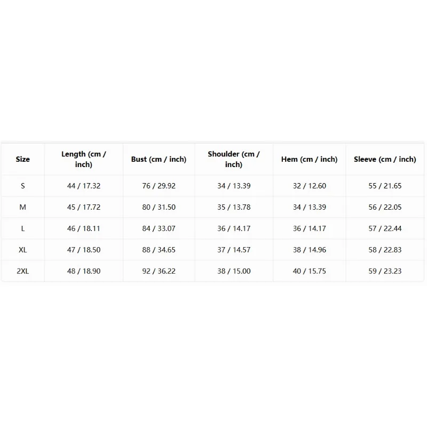Click the 80 / 31.50 bust cell
Image resolution: width=427 pixels, height=427 pixels.
(159, 207)
